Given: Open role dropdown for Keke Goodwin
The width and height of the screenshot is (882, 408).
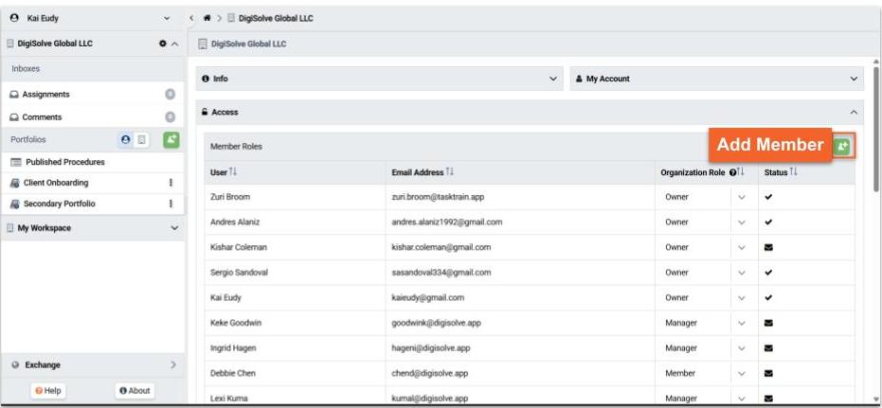Looking at the screenshot, I should (x=742, y=323).
